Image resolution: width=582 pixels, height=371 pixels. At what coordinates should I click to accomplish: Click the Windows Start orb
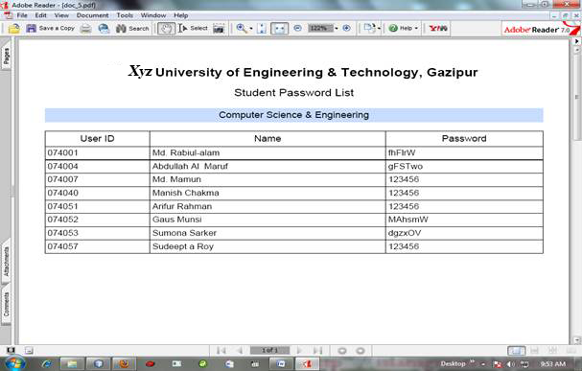[15, 364]
